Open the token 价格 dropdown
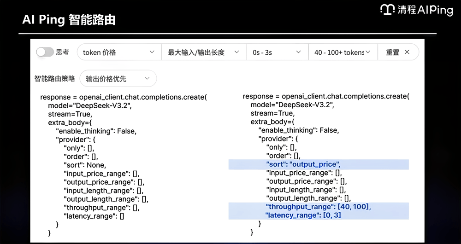Image resolution: width=461 pixels, height=244 pixels. pyautogui.click(x=119, y=52)
